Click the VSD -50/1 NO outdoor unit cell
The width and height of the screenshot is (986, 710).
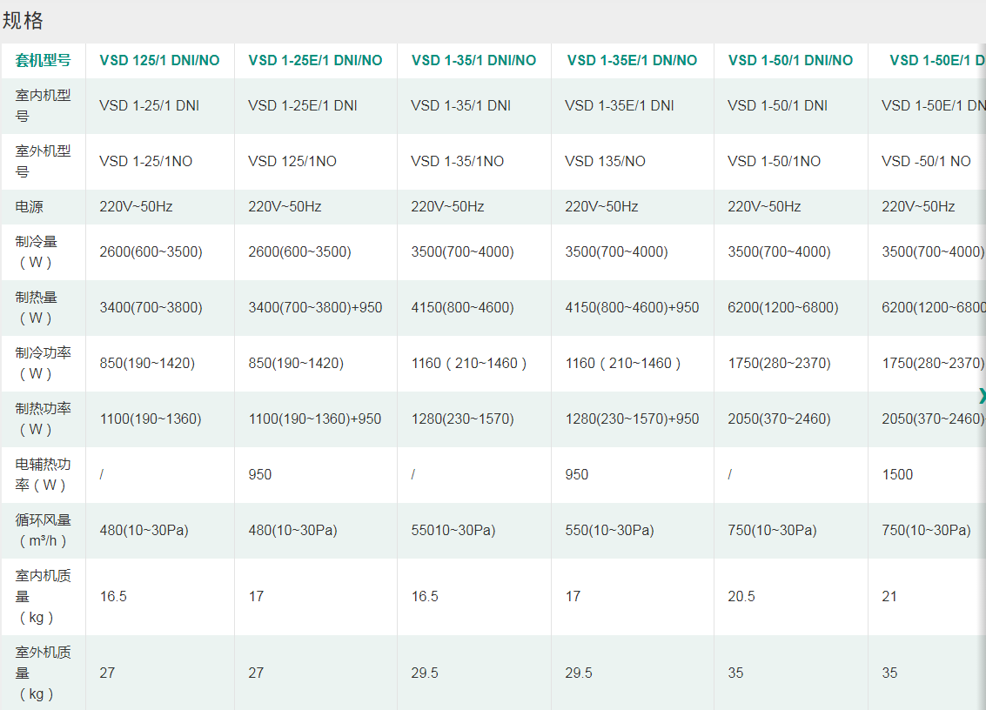(926, 161)
